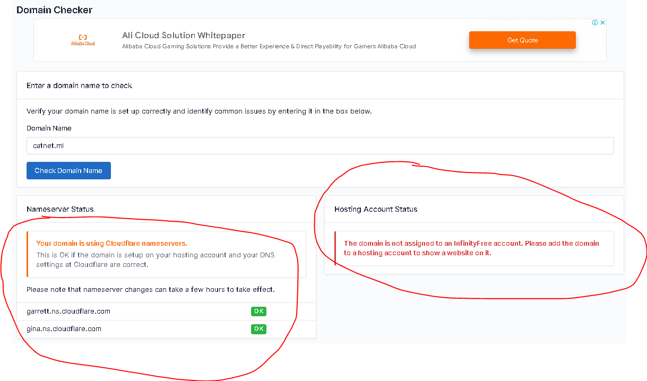Focus the Domain Name input field
Screen dimensions: 647x381
point(320,146)
